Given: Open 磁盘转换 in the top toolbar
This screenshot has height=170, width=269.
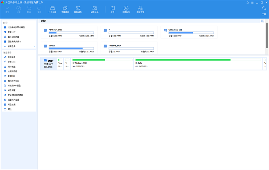Looking at the screenshot, I should click(95, 9).
